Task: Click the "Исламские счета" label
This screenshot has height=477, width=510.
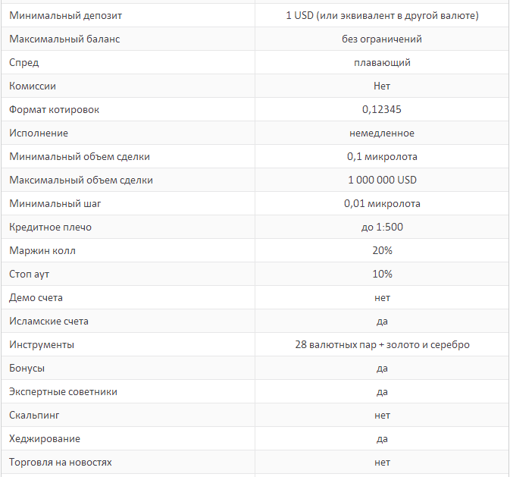Action: 49,321
